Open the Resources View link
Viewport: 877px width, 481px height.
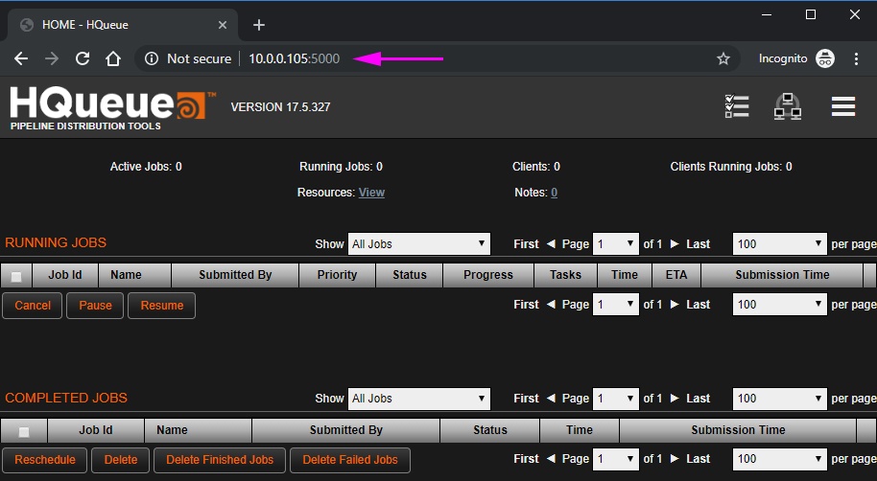click(371, 193)
